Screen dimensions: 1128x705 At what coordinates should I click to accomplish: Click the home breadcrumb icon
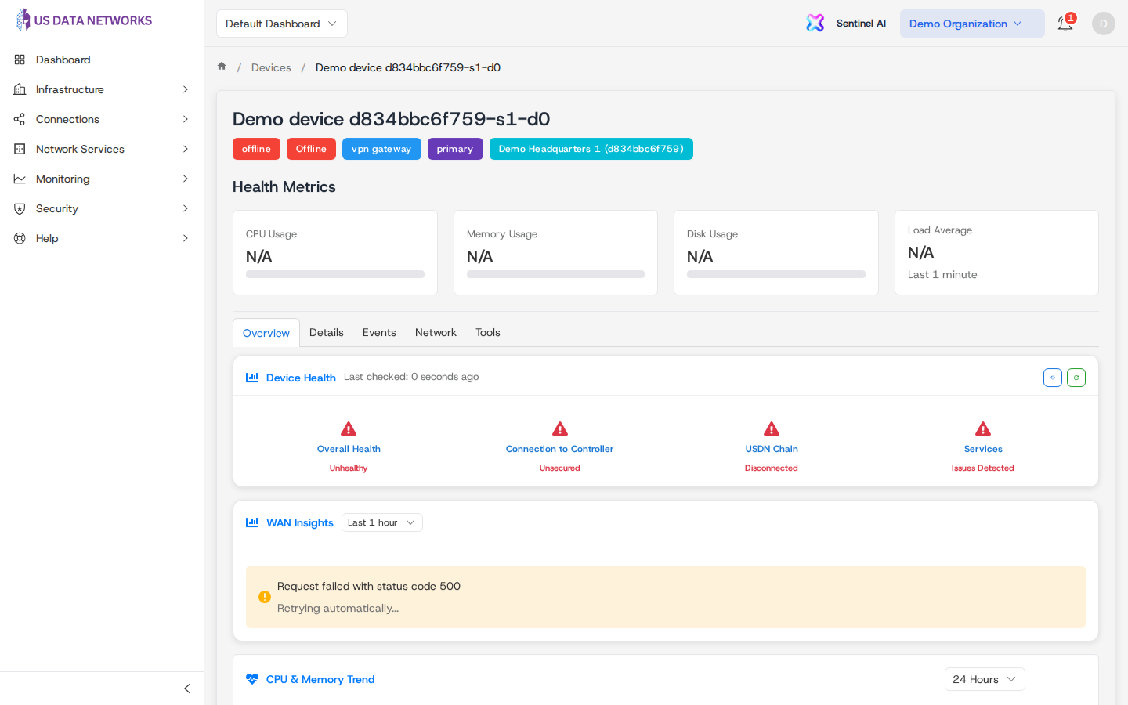pos(222,67)
